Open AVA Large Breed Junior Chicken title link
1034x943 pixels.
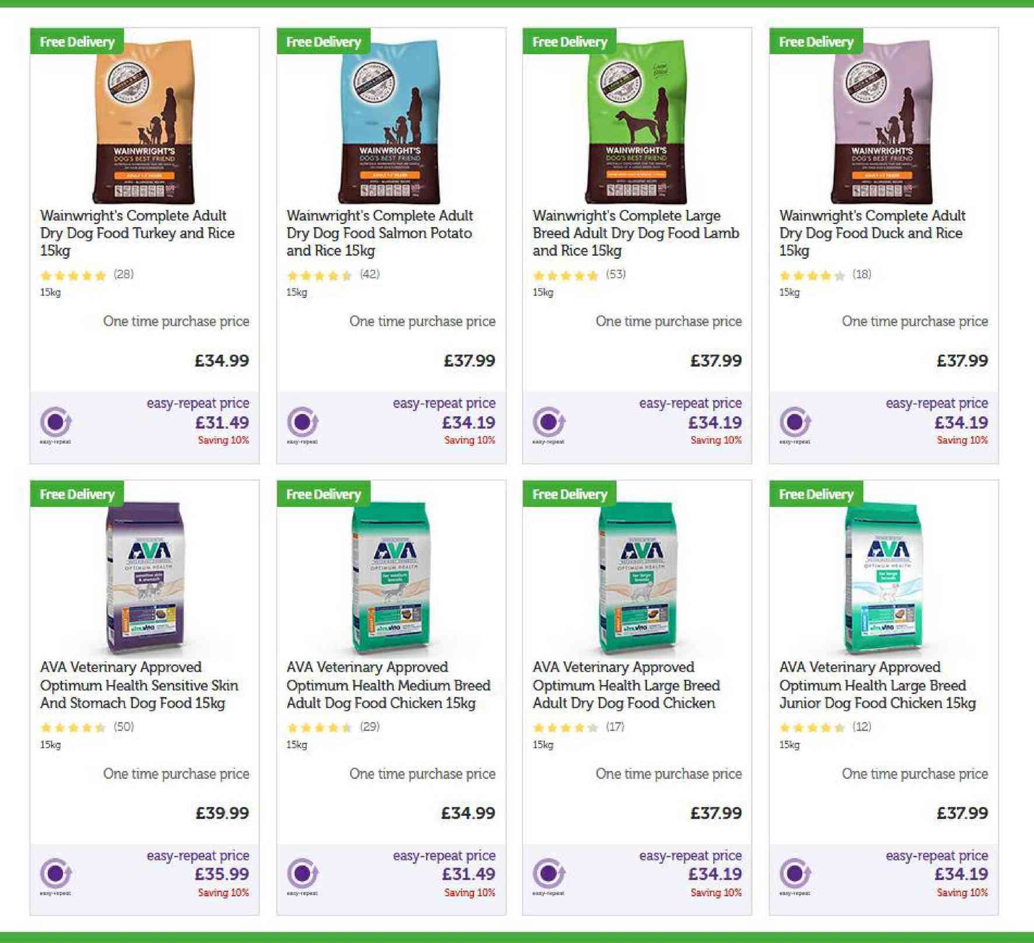tap(877, 685)
